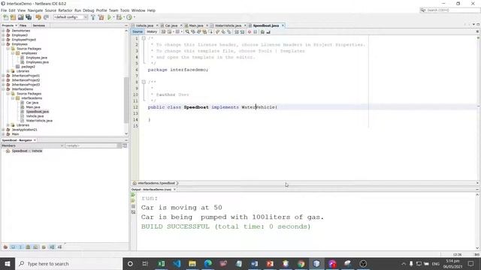Open File Explorer from the taskbar
This screenshot has width=481, height=270.
[x=192, y=263]
